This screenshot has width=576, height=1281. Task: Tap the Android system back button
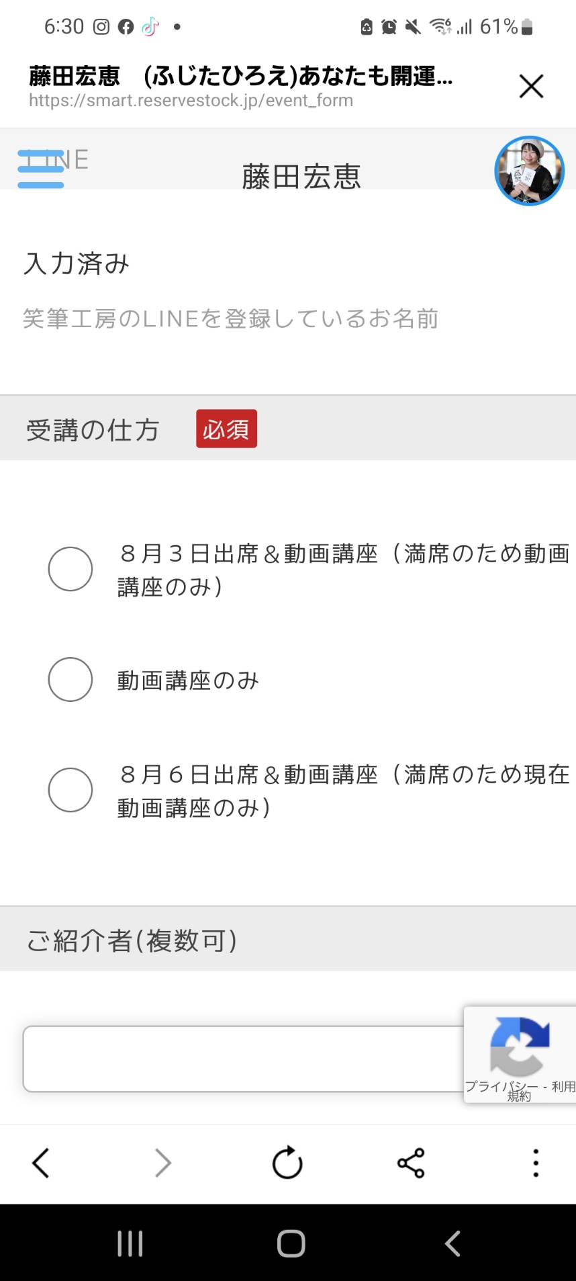click(453, 1243)
